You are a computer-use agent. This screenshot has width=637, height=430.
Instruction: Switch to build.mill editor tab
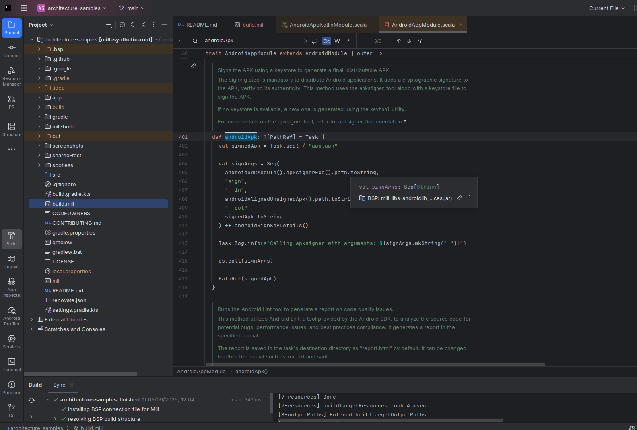pyautogui.click(x=250, y=25)
